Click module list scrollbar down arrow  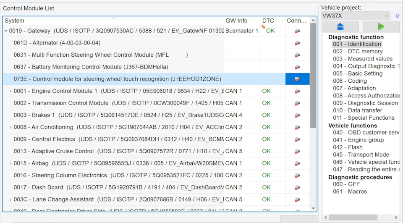[313, 208]
